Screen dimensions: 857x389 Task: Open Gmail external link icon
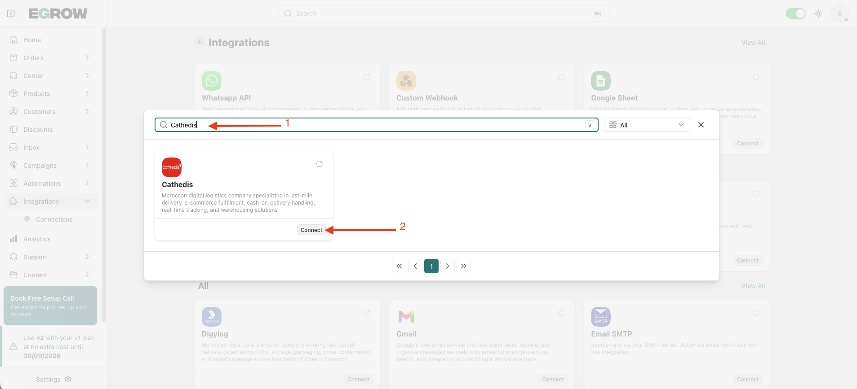[561, 313]
